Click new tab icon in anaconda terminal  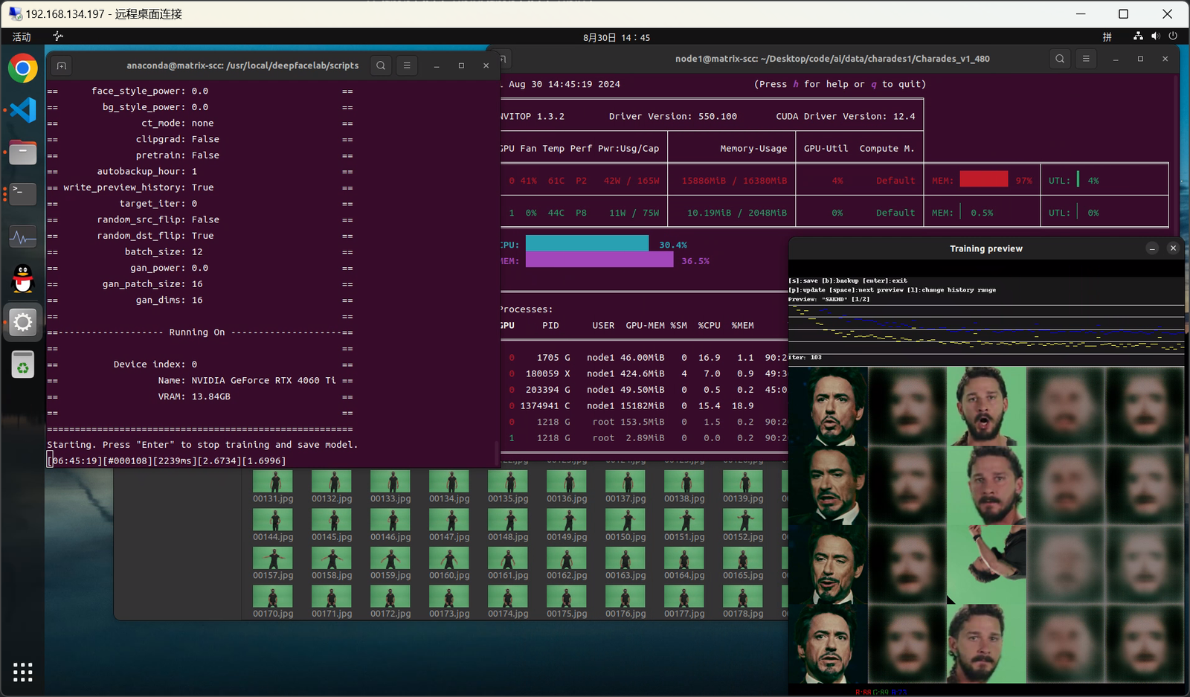point(62,65)
